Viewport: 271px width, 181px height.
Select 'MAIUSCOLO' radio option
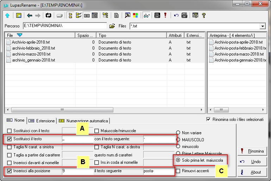(x=178, y=140)
